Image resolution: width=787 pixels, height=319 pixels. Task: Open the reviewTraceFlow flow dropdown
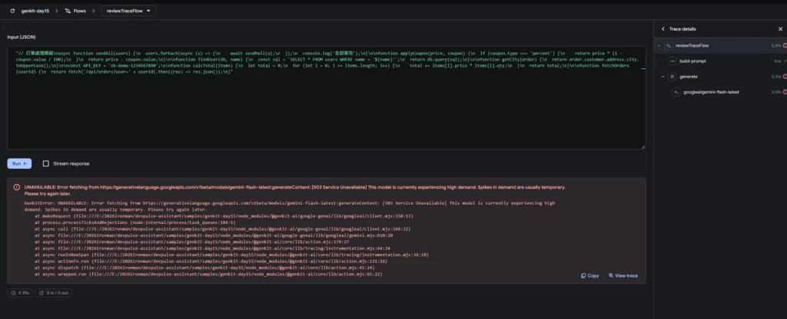pyautogui.click(x=128, y=11)
